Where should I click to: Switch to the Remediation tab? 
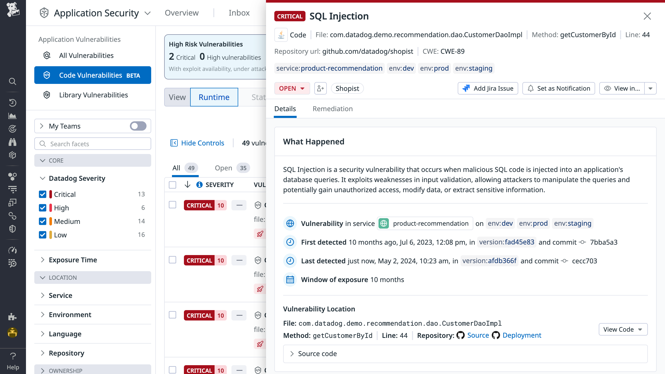333,109
